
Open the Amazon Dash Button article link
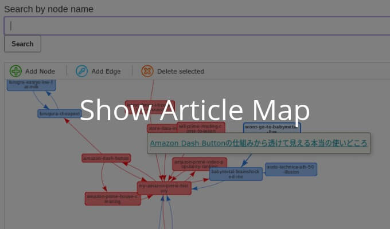tap(258, 143)
